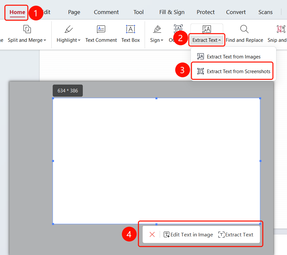287x255 pixels.
Task: Click the 634 * 386 size label
Action: click(x=68, y=90)
